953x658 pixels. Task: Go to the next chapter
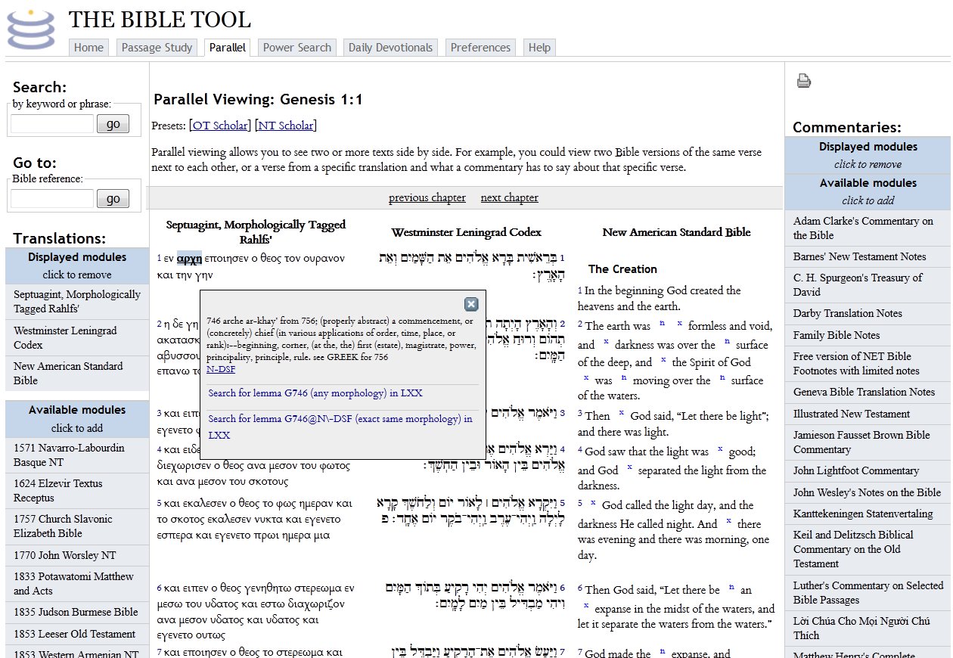coord(510,198)
